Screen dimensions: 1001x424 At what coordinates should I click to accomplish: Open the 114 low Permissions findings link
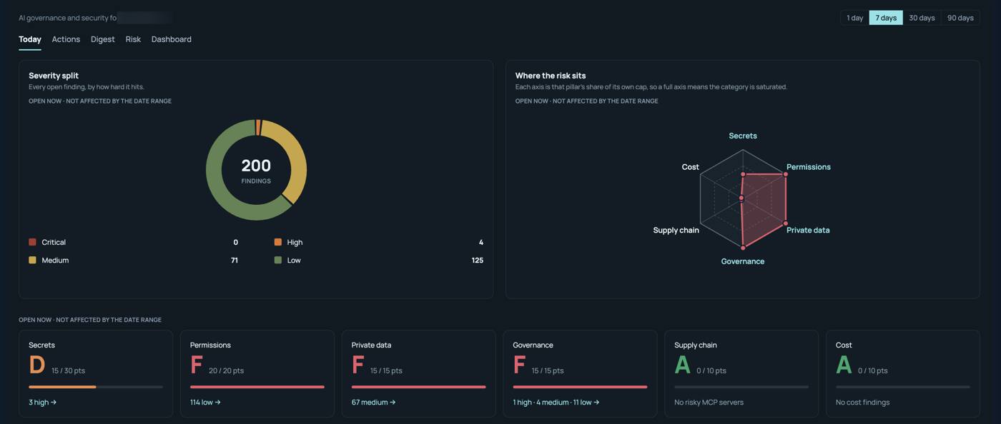[x=205, y=403]
